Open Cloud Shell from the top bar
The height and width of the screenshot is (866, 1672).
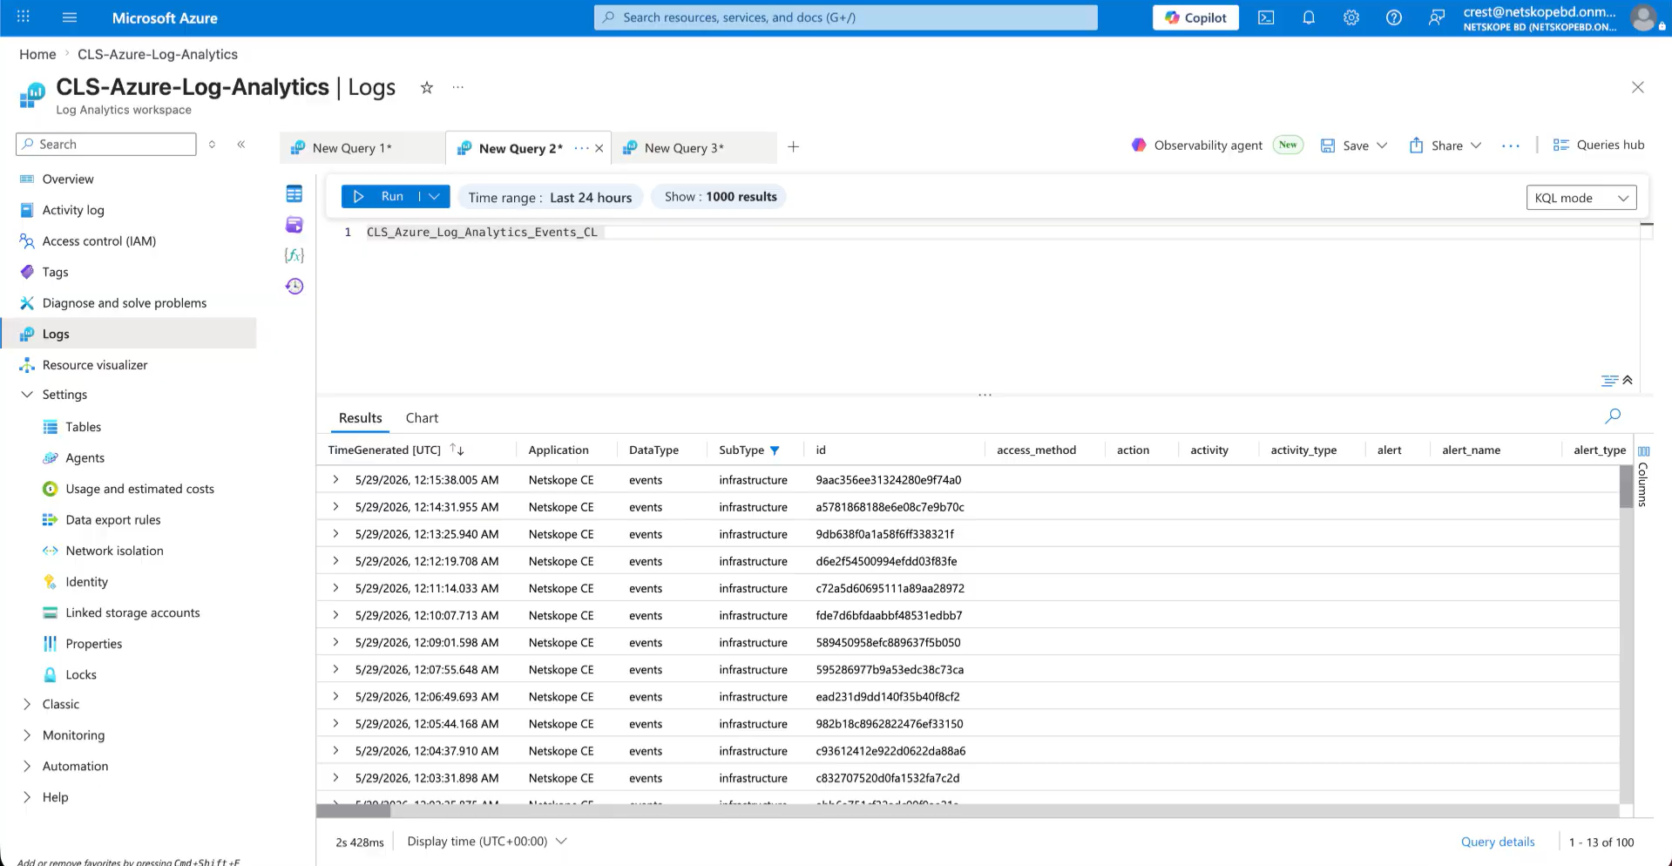1266,17
